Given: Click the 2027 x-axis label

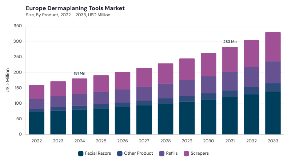Looking at the screenshot, I should click(x=144, y=141).
